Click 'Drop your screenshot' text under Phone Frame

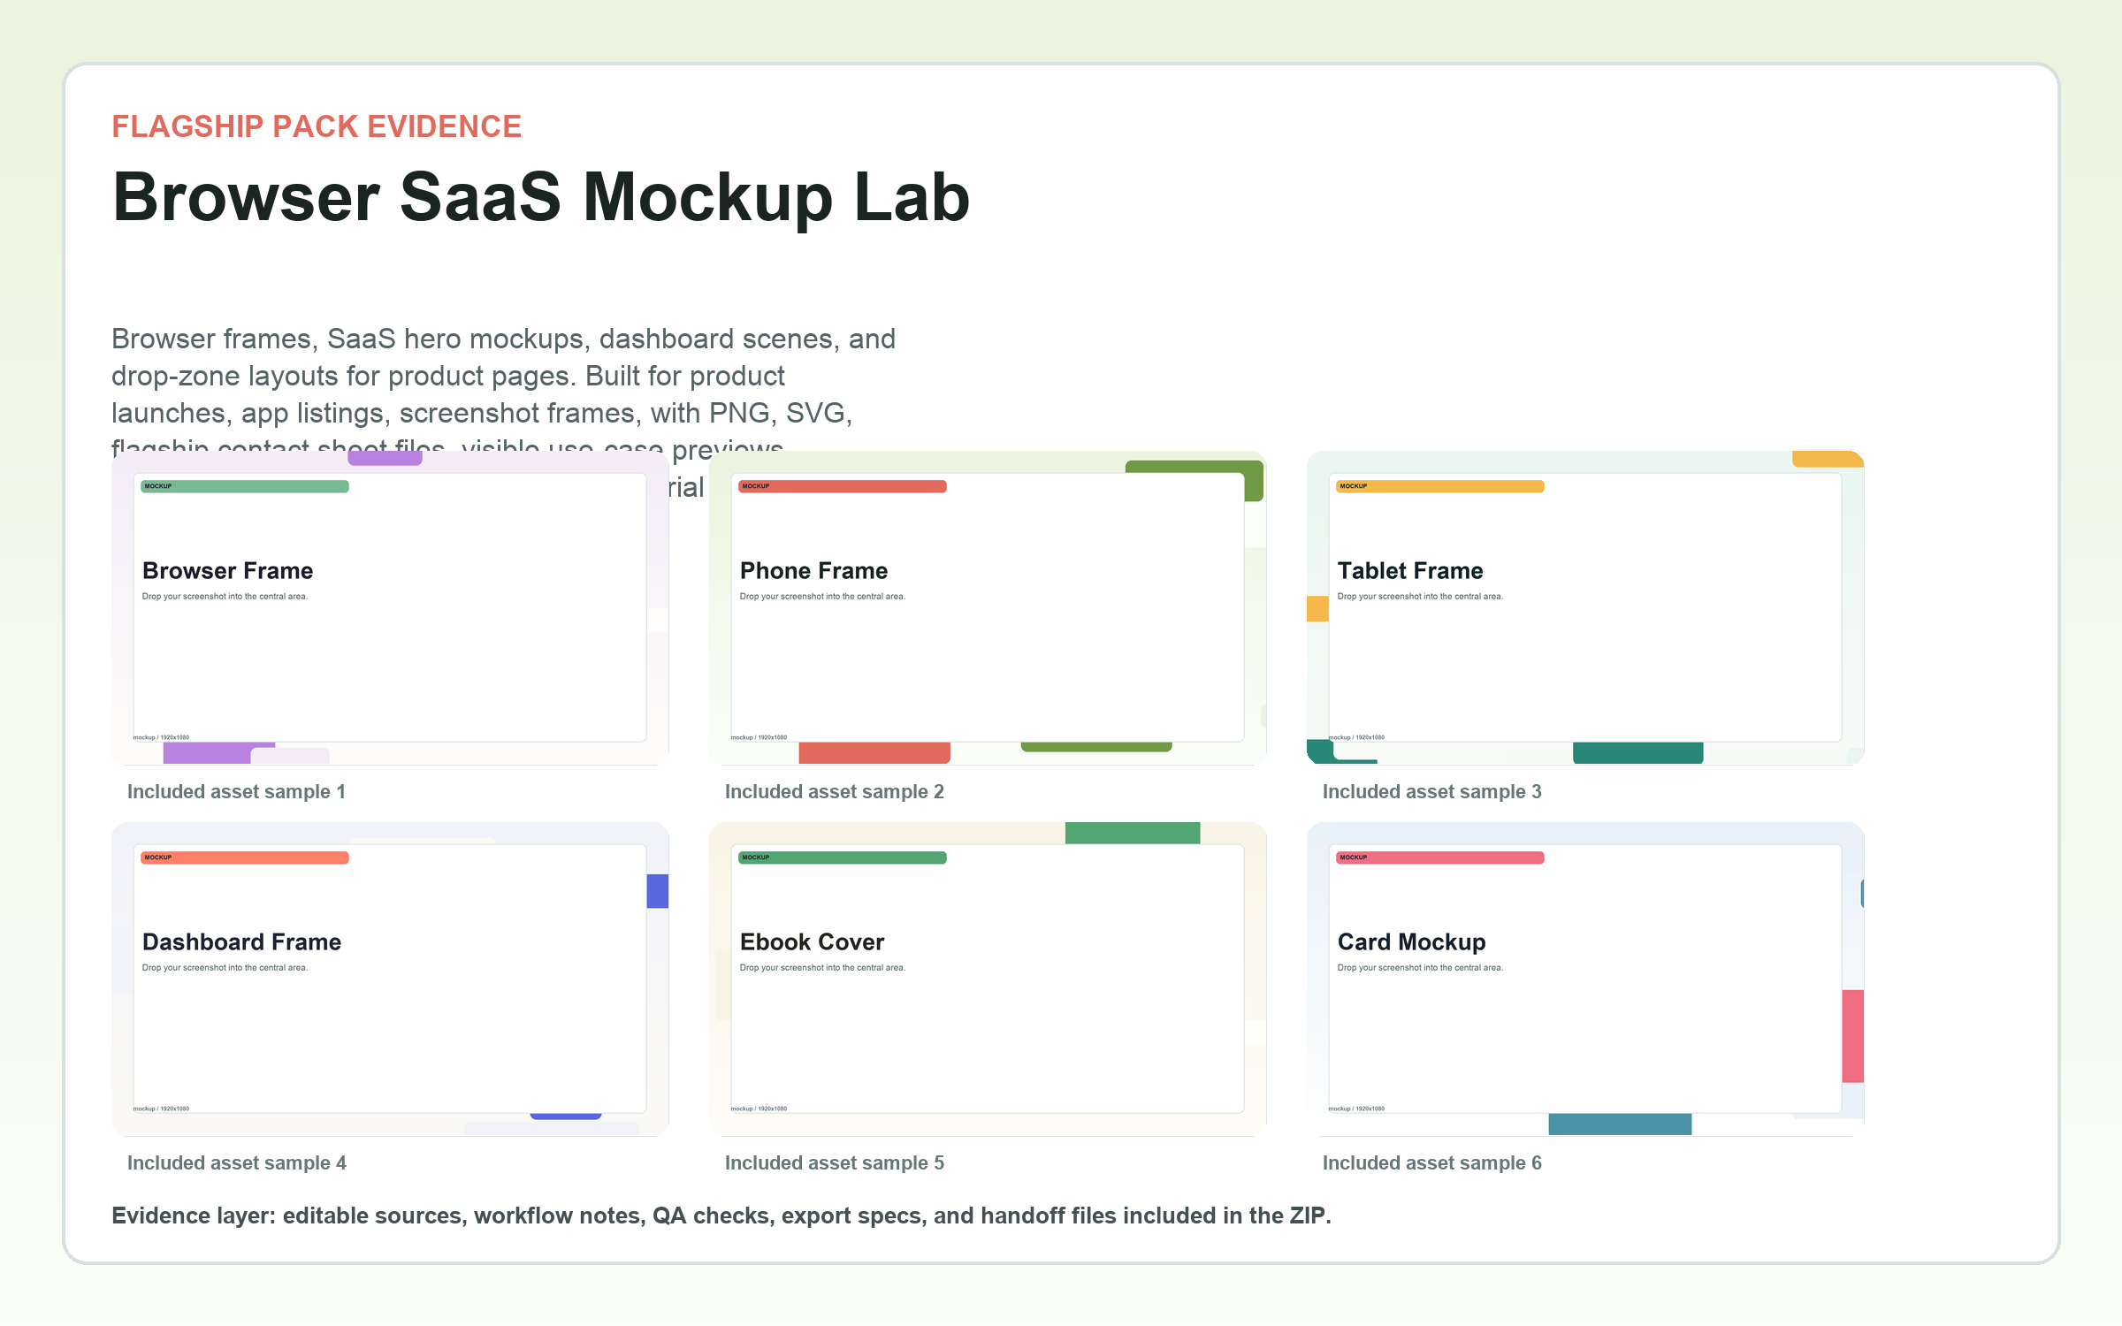click(823, 597)
